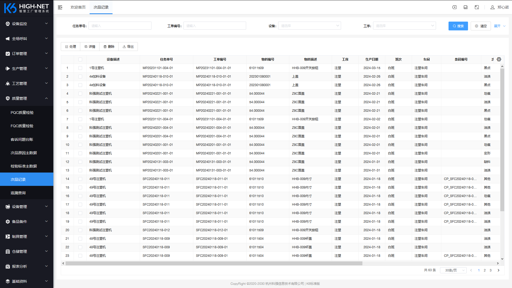Open the 设备 dropdown filter

click(x=309, y=26)
